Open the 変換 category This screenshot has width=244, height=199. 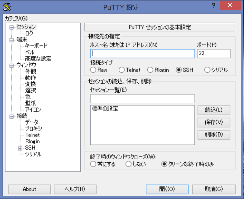point(31,84)
